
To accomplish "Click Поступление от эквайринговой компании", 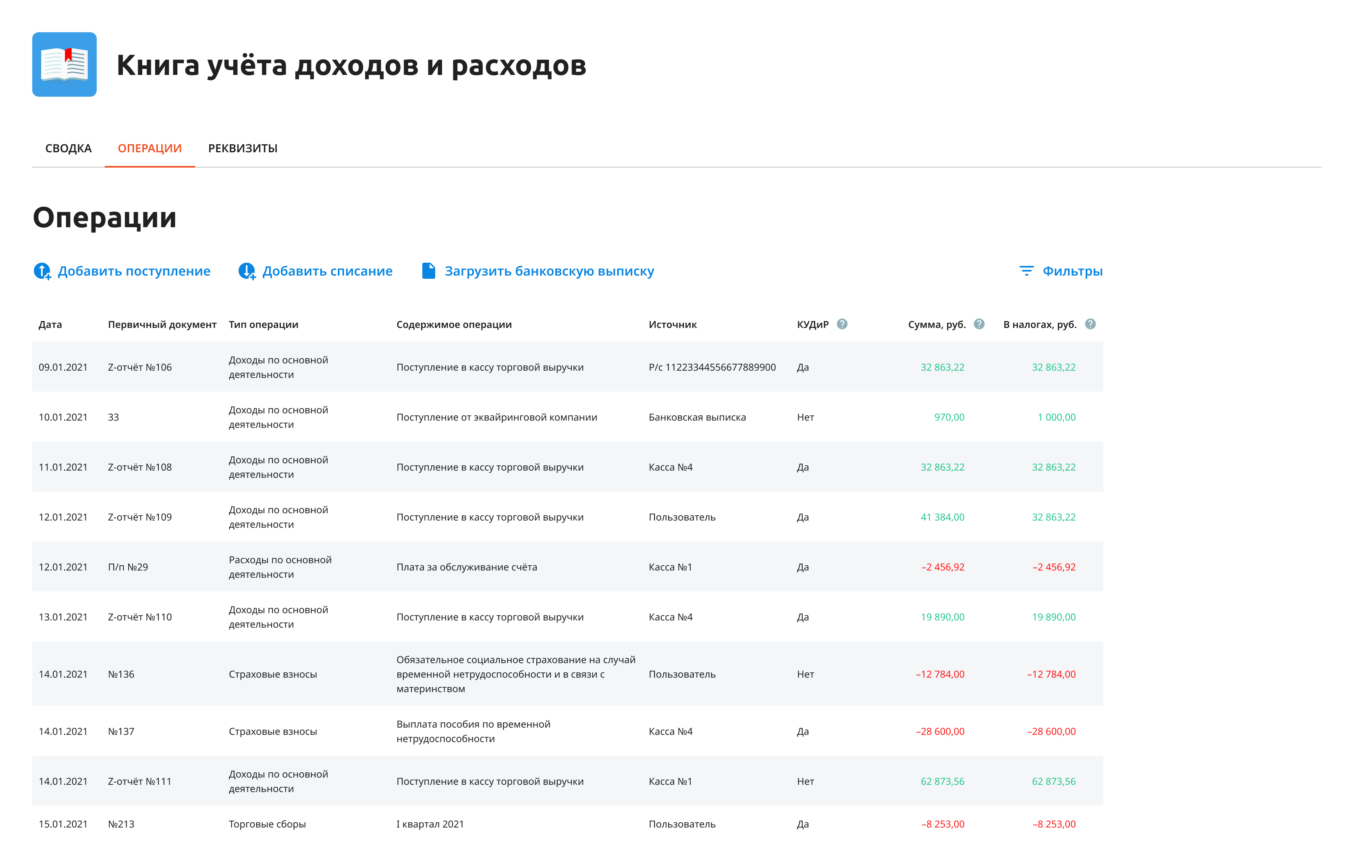I will coord(497,417).
